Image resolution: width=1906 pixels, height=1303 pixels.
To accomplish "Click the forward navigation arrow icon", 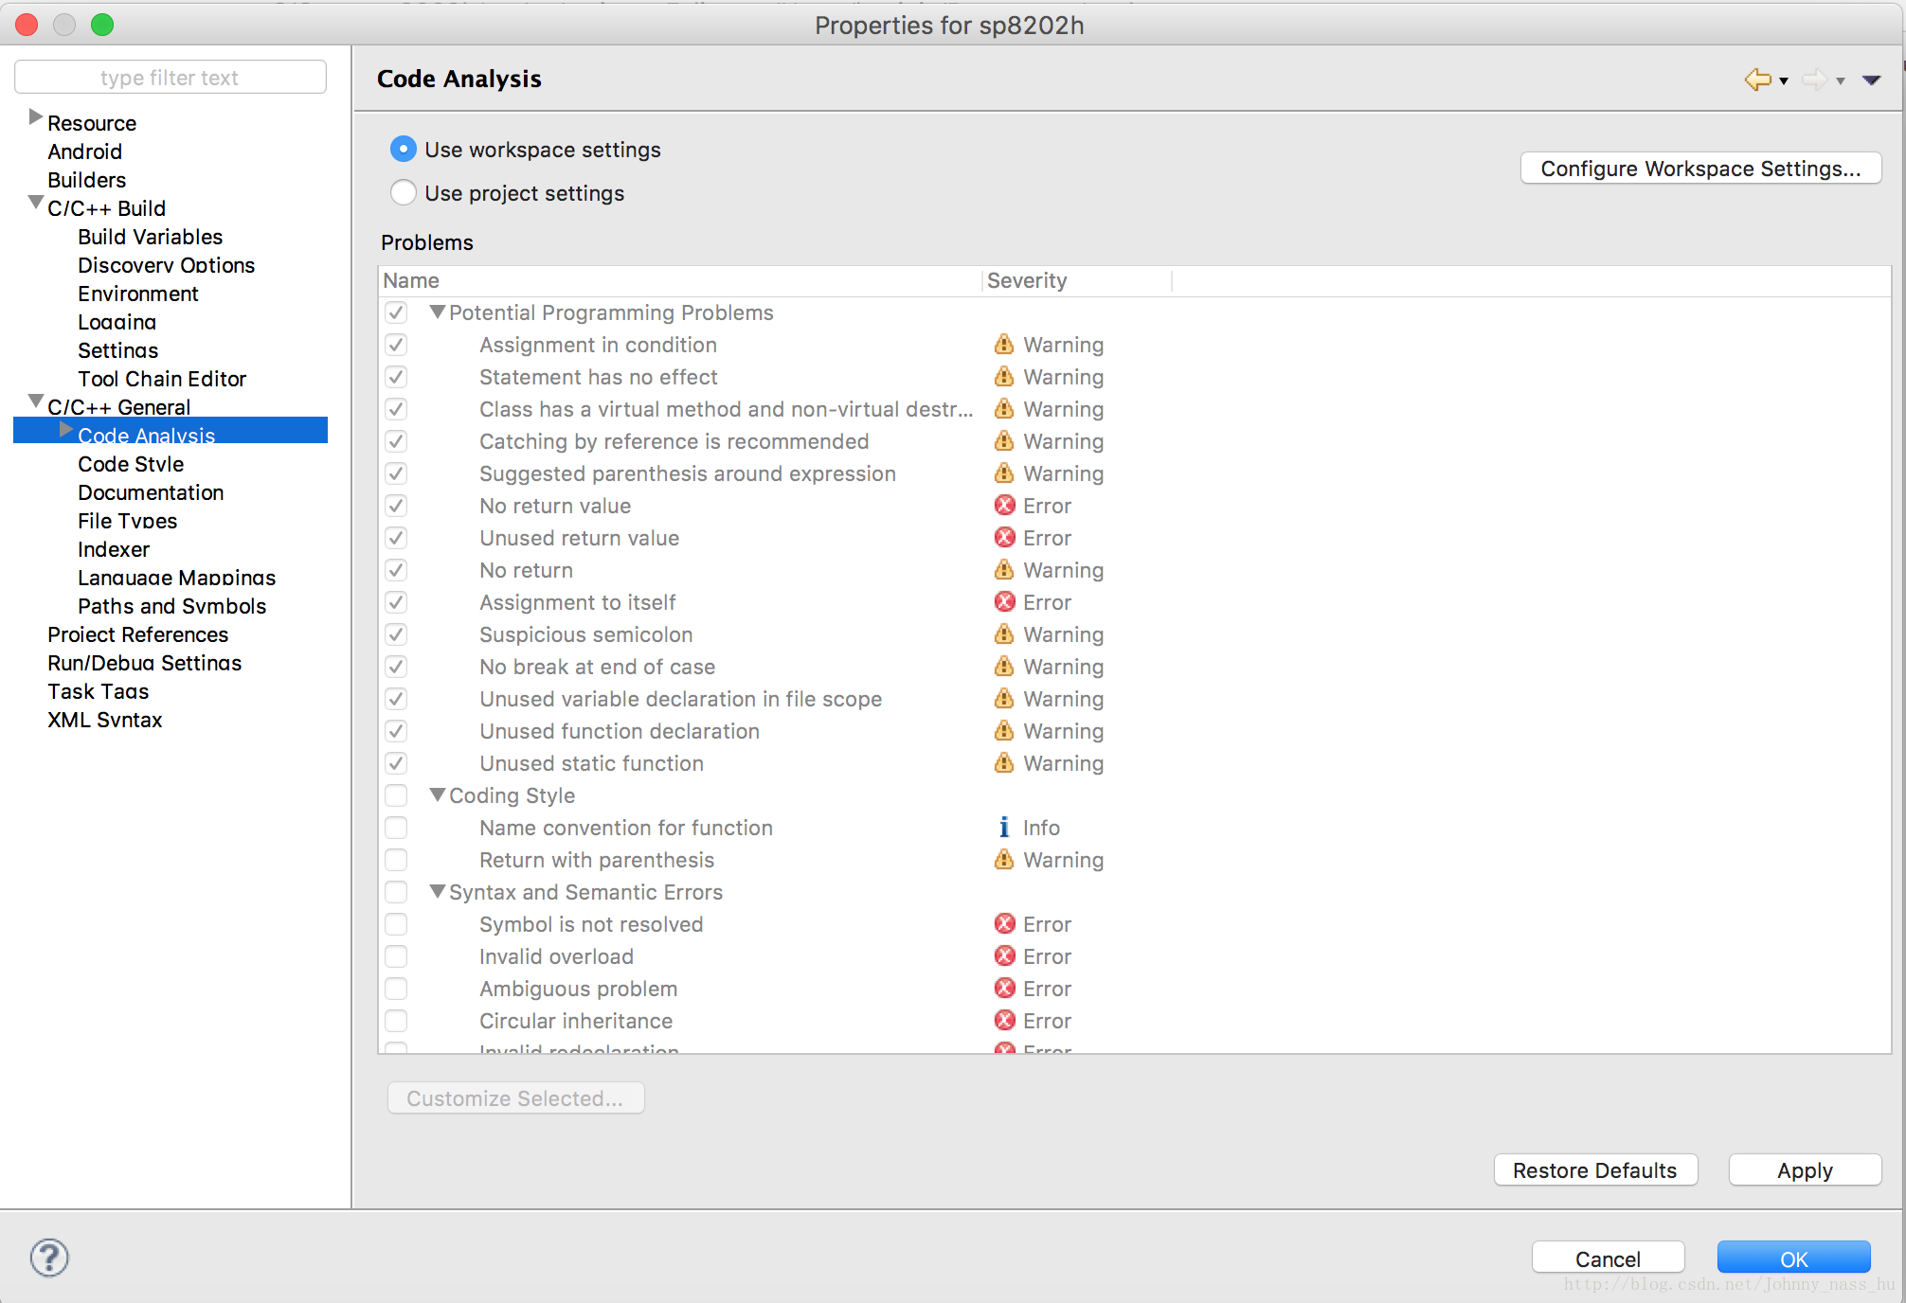I will coord(1814,80).
